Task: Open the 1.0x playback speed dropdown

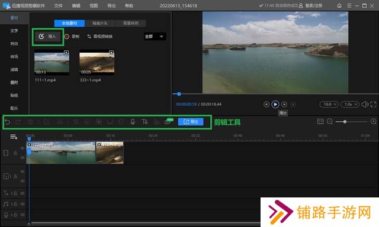Action: click(350, 104)
